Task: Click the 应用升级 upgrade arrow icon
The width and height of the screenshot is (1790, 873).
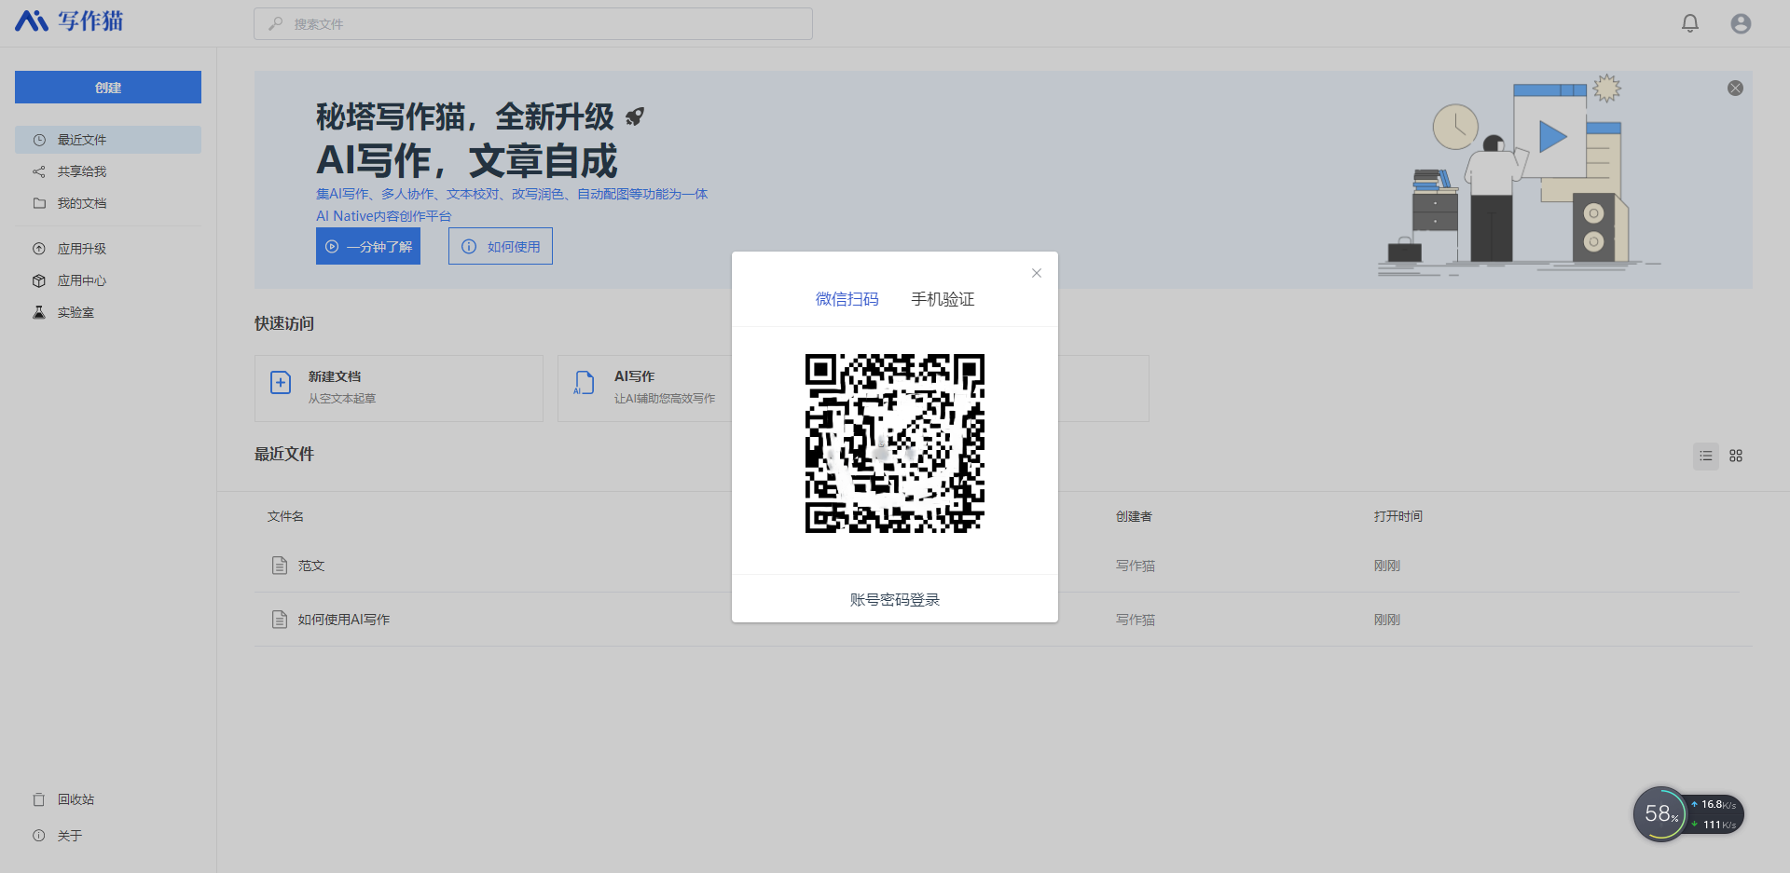Action: click(39, 249)
